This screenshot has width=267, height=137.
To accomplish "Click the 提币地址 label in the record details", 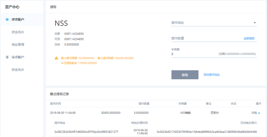I will coord(60,123).
